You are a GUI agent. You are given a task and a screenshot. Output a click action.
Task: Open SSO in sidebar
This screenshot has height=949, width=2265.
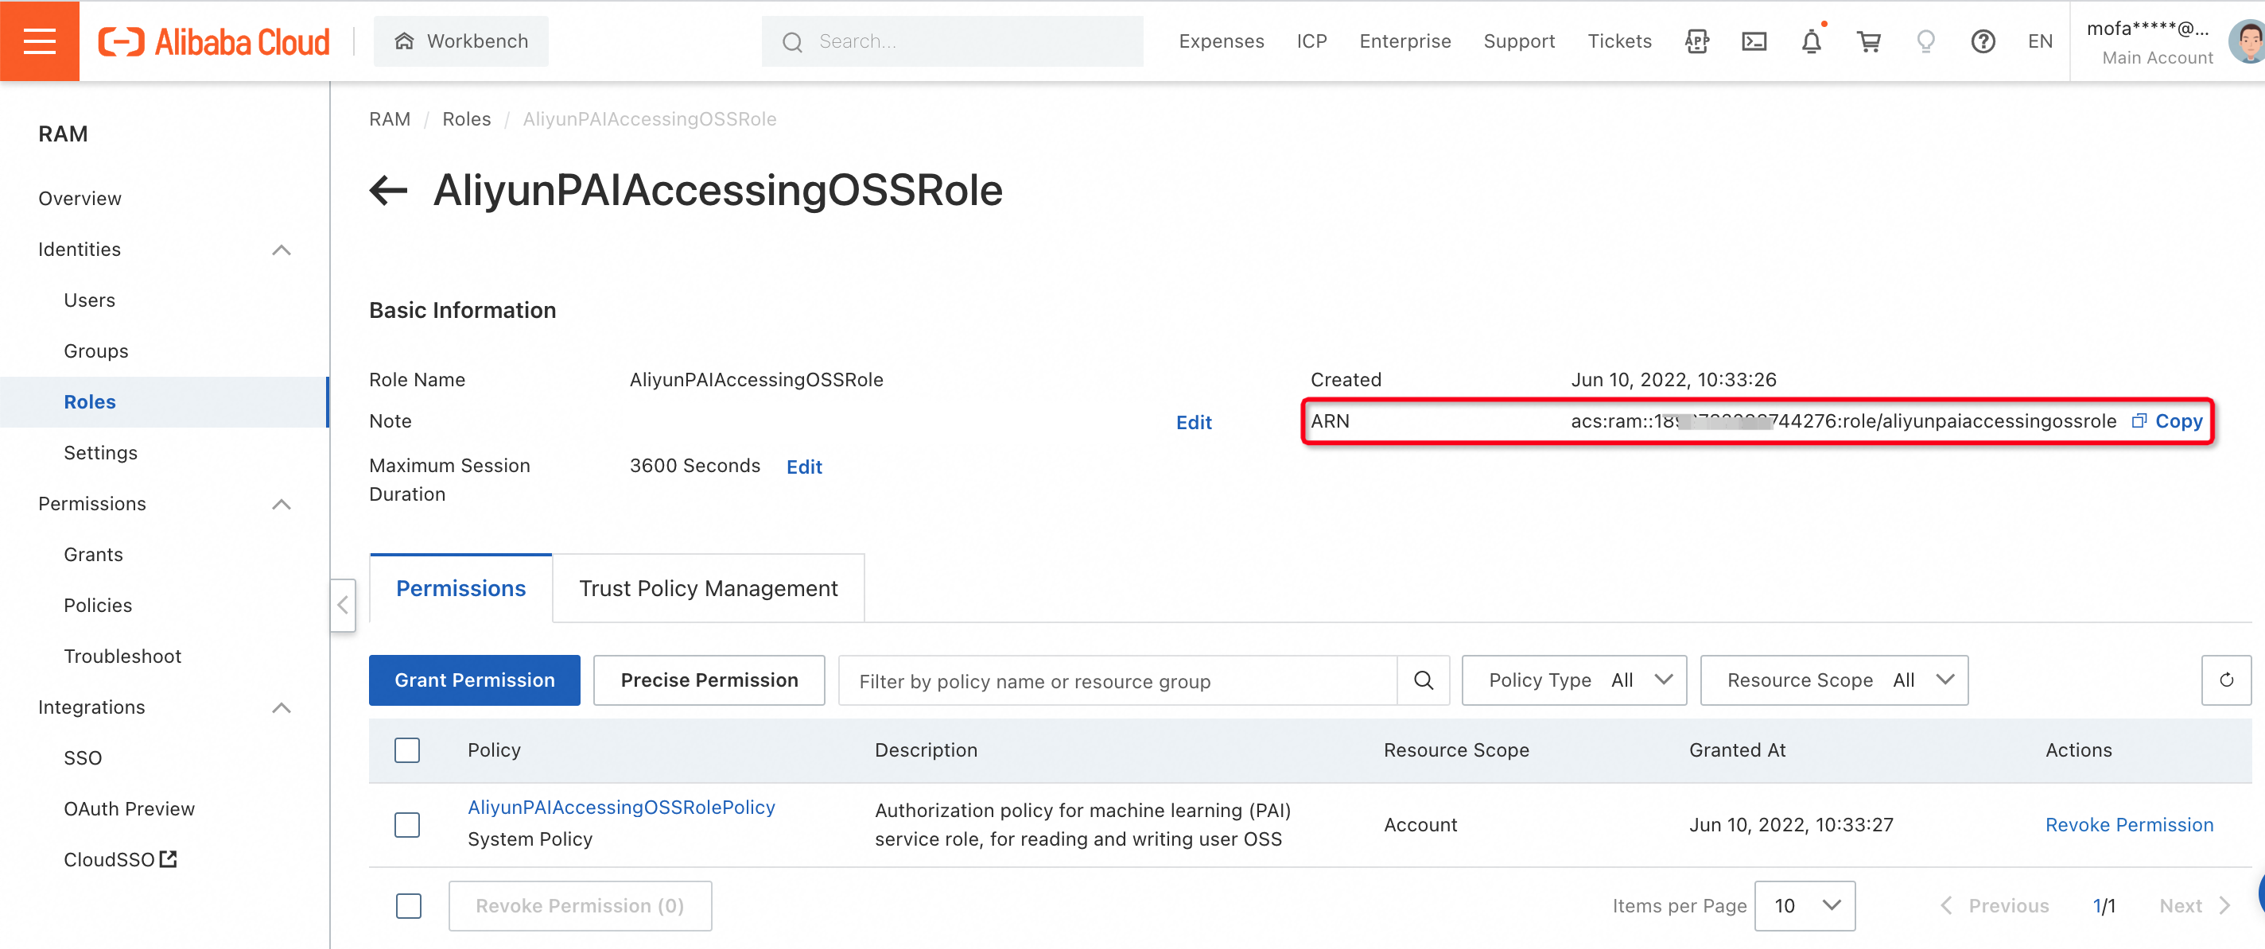[83, 758]
